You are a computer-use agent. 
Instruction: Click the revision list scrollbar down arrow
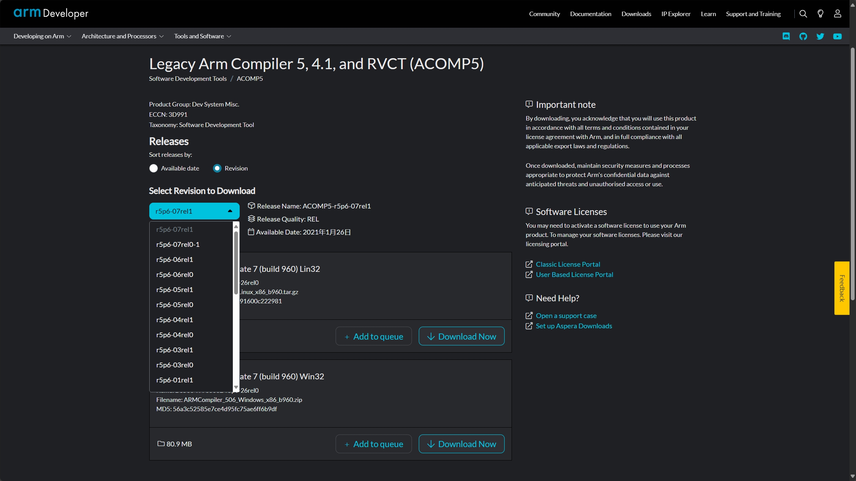click(x=236, y=388)
